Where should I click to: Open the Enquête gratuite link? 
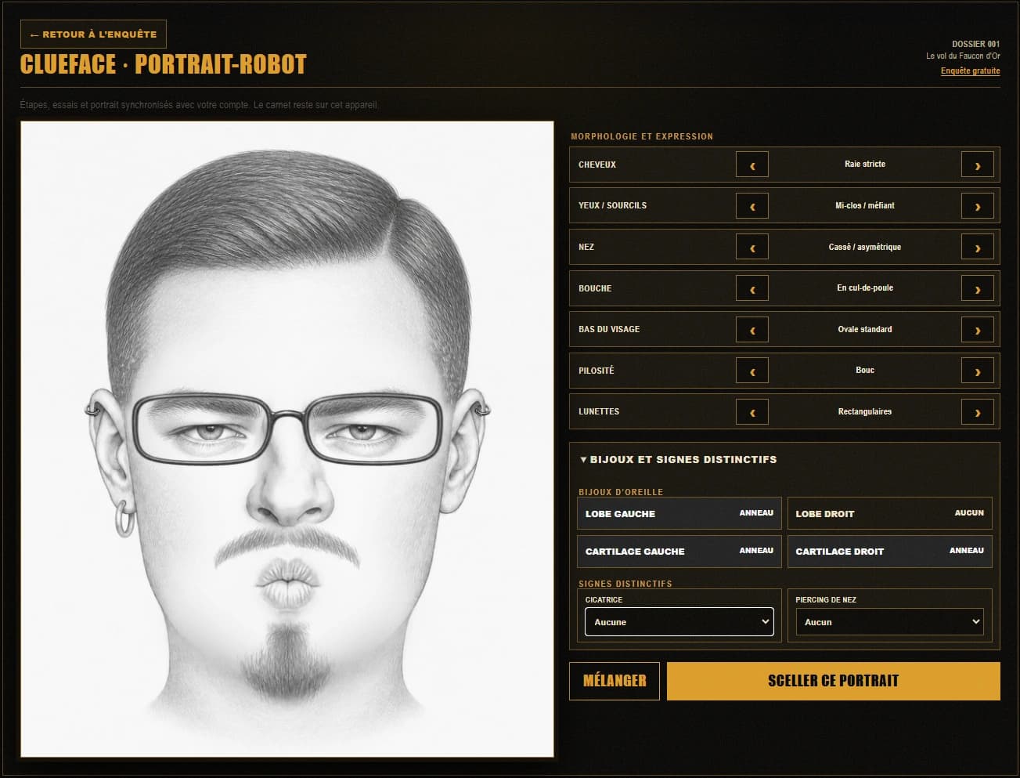[x=970, y=71]
